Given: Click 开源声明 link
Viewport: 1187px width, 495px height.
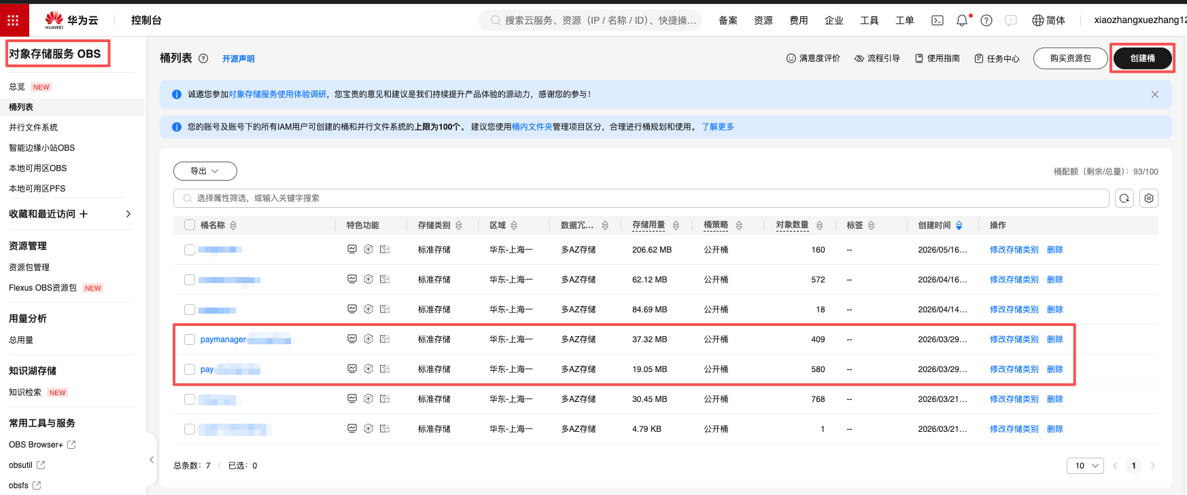Looking at the screenshot, I should [x=239, y=59].
